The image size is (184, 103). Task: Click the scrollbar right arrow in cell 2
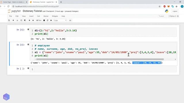click(175, 59)
